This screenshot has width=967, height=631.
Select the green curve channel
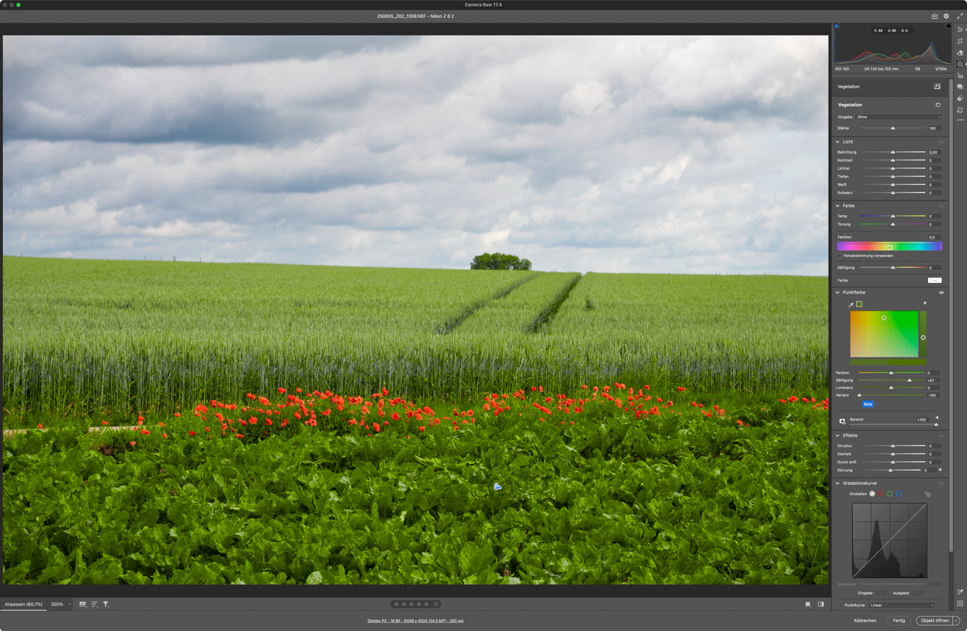tap(890, 494)
